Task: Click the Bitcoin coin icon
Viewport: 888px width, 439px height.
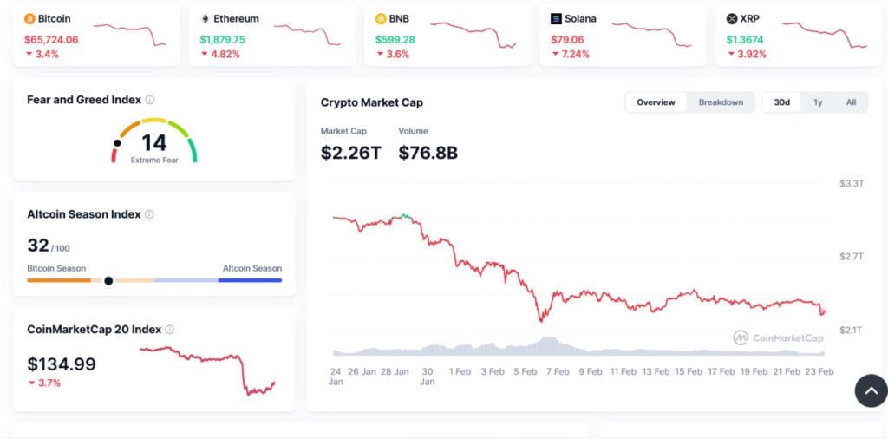Action: coord(29,18)
